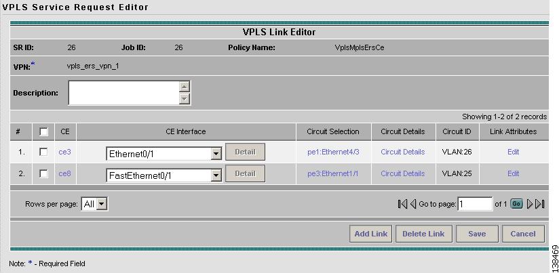The width and height of the screenshot is (559, 273).
Task: Open the FastEthernet0/1 CE Interface dropdown
Action: (x=216, y=175)
